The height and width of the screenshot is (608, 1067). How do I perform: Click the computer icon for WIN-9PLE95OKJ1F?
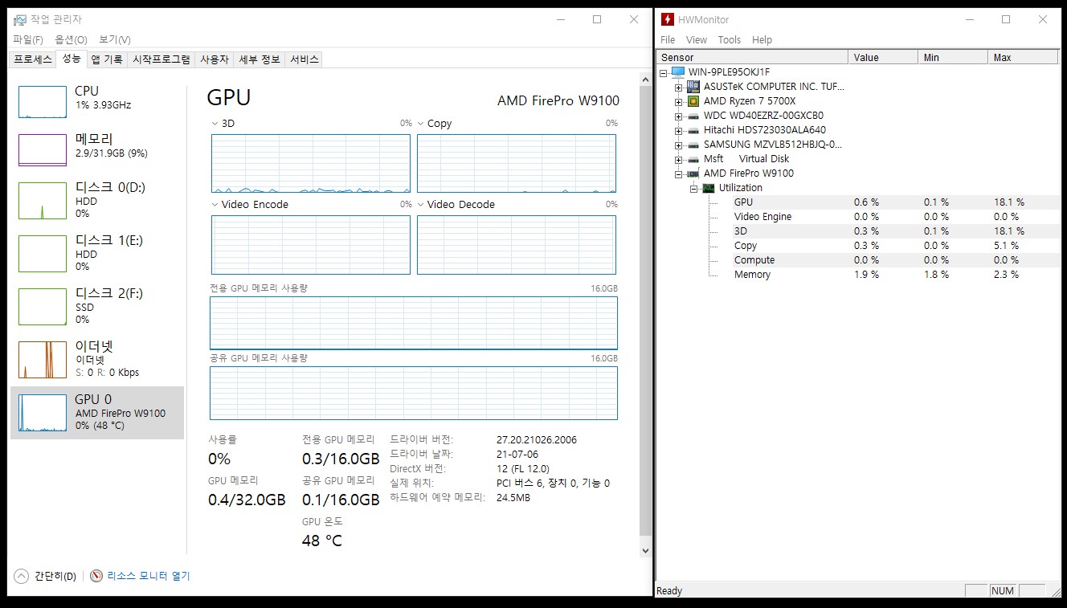pyautogui.click(x=678, y=71)
